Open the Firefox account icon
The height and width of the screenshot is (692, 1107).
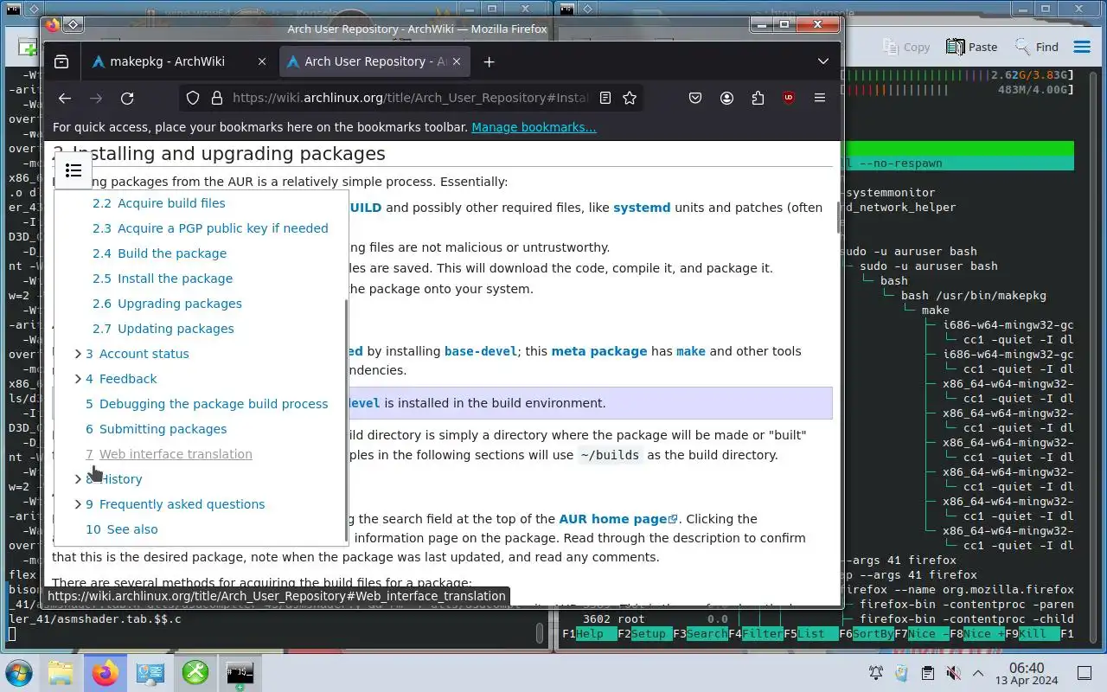pos(726,99)
